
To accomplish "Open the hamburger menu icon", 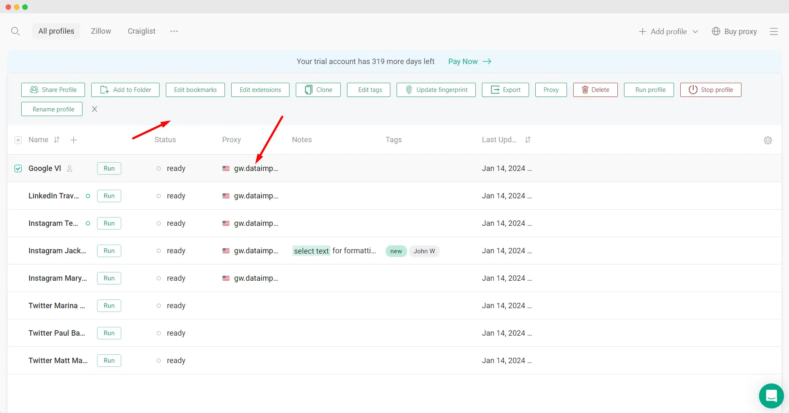I will click(x=774, y=32).
